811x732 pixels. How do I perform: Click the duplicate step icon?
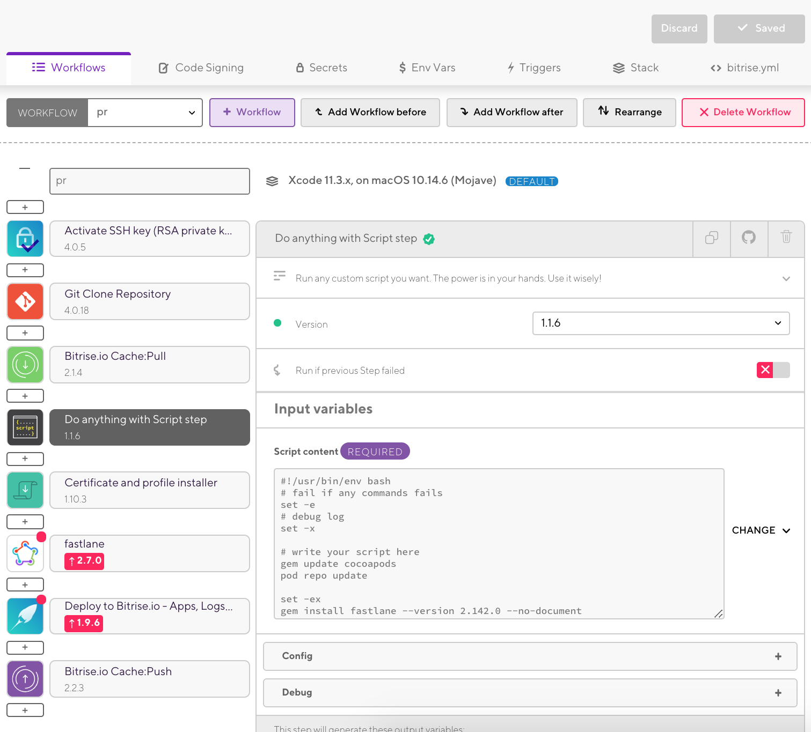coord(712,238)
